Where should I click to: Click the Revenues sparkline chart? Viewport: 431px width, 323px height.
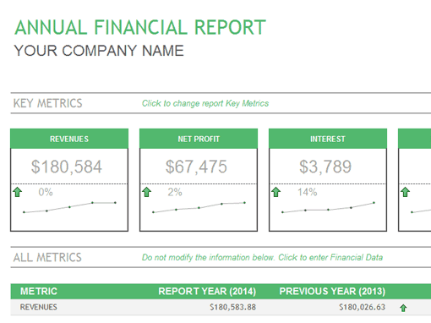tap(69, 207)
